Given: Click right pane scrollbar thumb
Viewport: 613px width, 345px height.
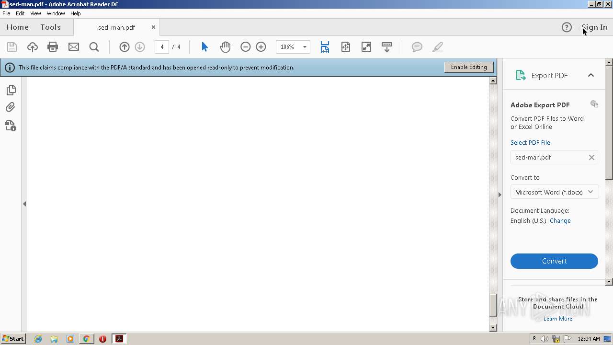Looking at the screenshot, I should [x=609, y=123].
